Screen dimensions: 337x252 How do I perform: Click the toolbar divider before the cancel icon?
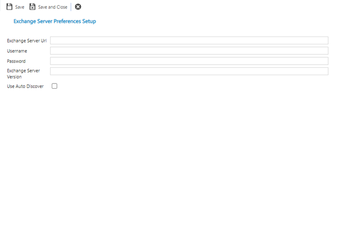click(x=71, y=7)
